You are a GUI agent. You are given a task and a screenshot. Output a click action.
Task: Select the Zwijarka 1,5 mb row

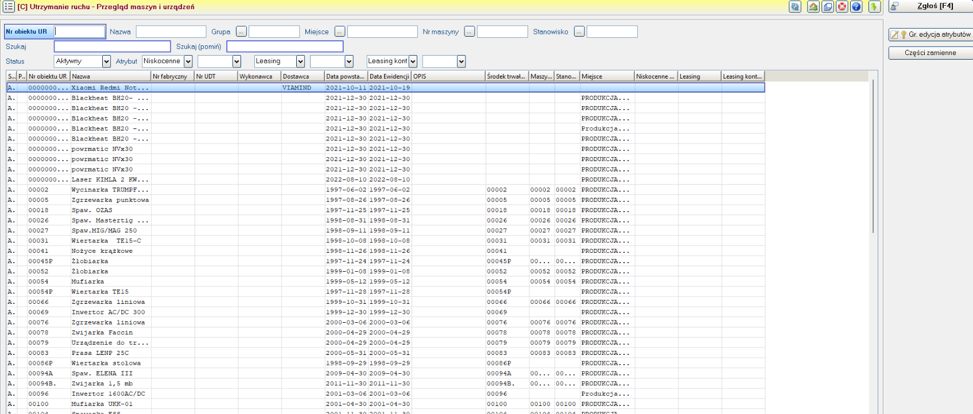385,384
